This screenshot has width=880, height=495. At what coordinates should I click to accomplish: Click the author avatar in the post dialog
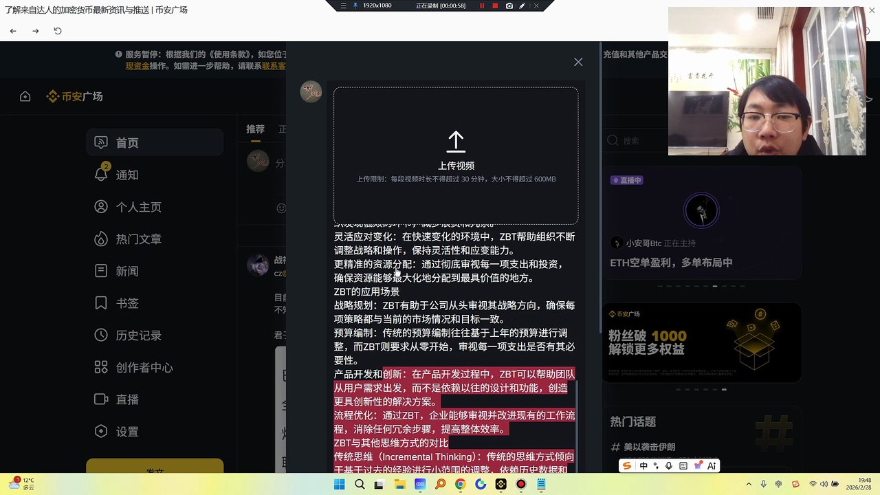click(311, 92)
